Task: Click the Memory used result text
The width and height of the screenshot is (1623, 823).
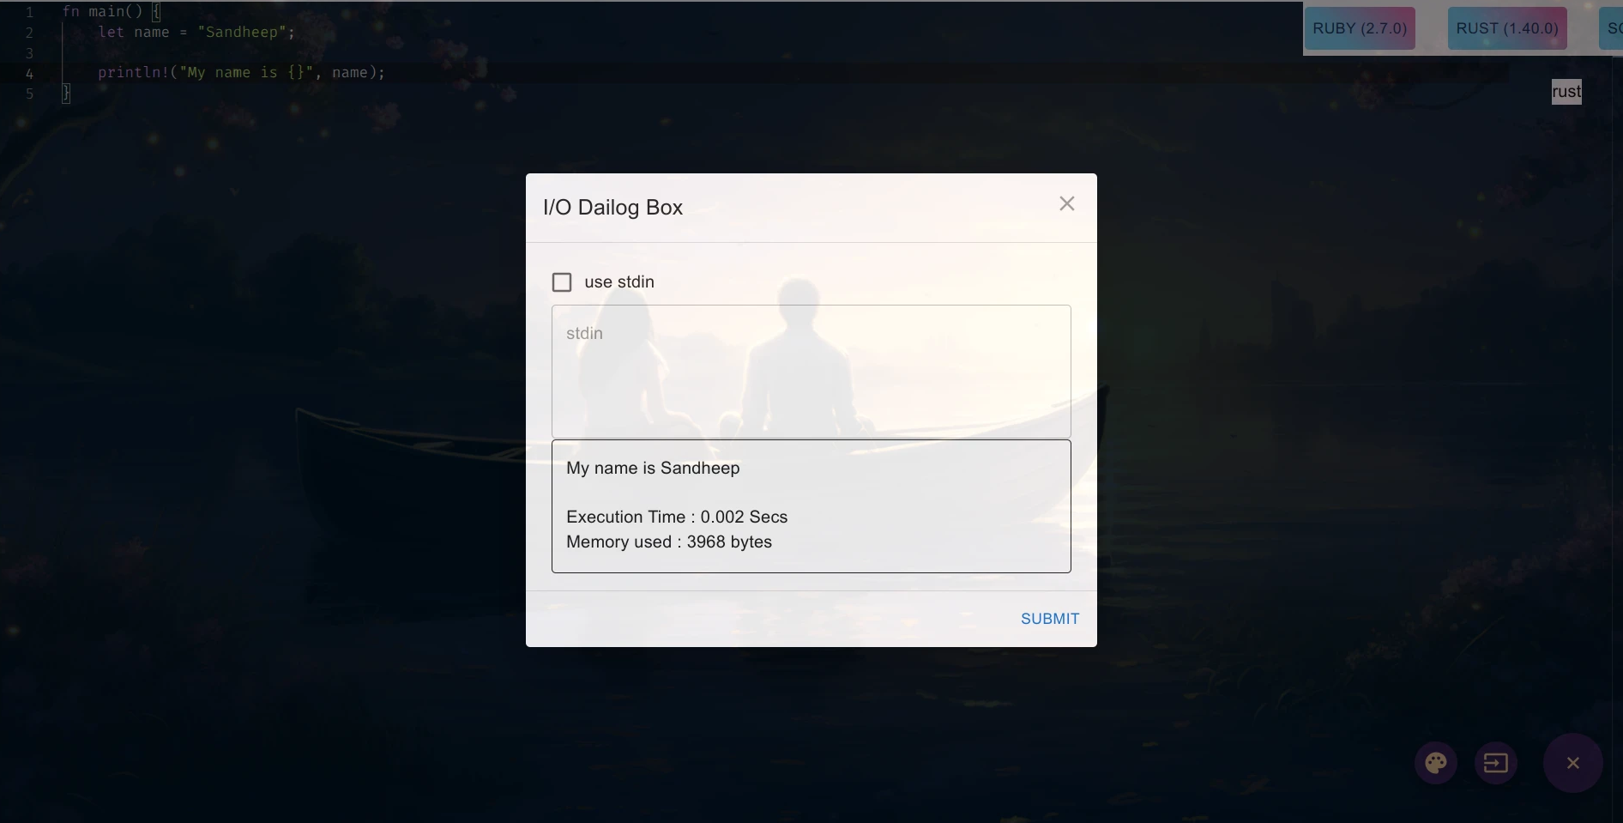Action: click(669, 542)
